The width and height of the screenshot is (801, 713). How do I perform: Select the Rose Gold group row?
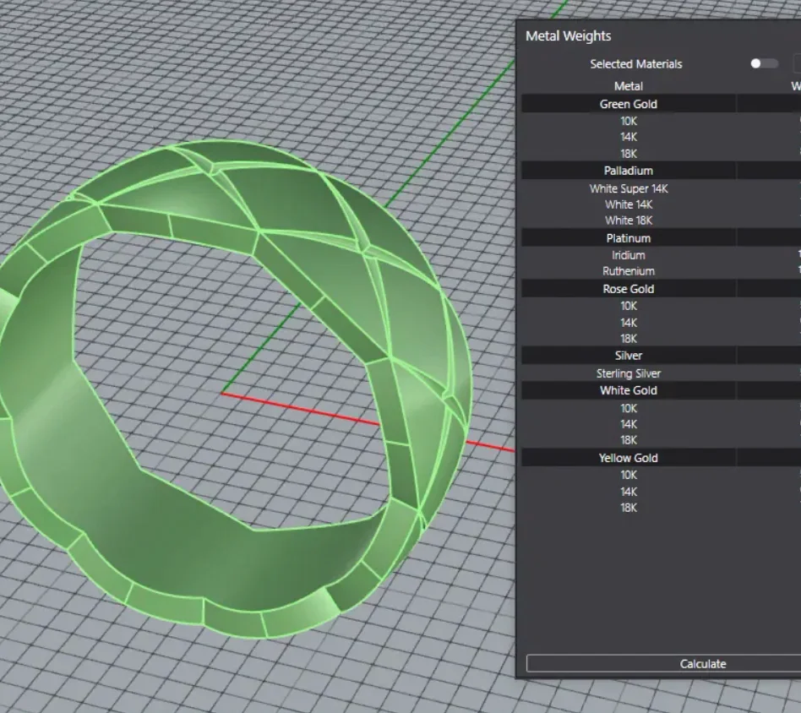[x=661, y=289]
